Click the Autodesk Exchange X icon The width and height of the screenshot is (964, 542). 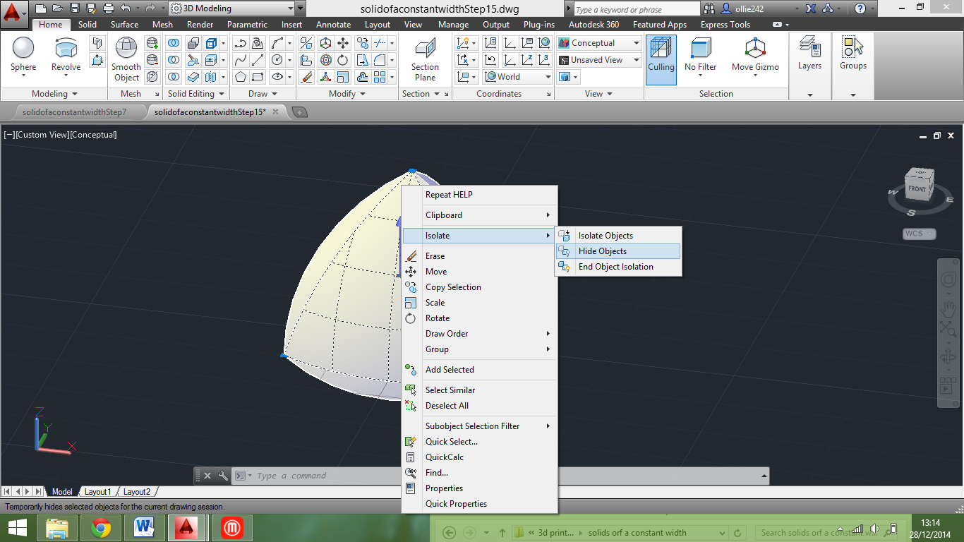811,8
